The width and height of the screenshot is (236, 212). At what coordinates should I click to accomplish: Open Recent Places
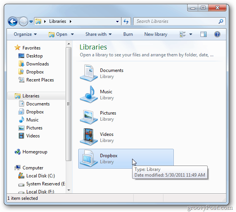click(x=40, y=80)
